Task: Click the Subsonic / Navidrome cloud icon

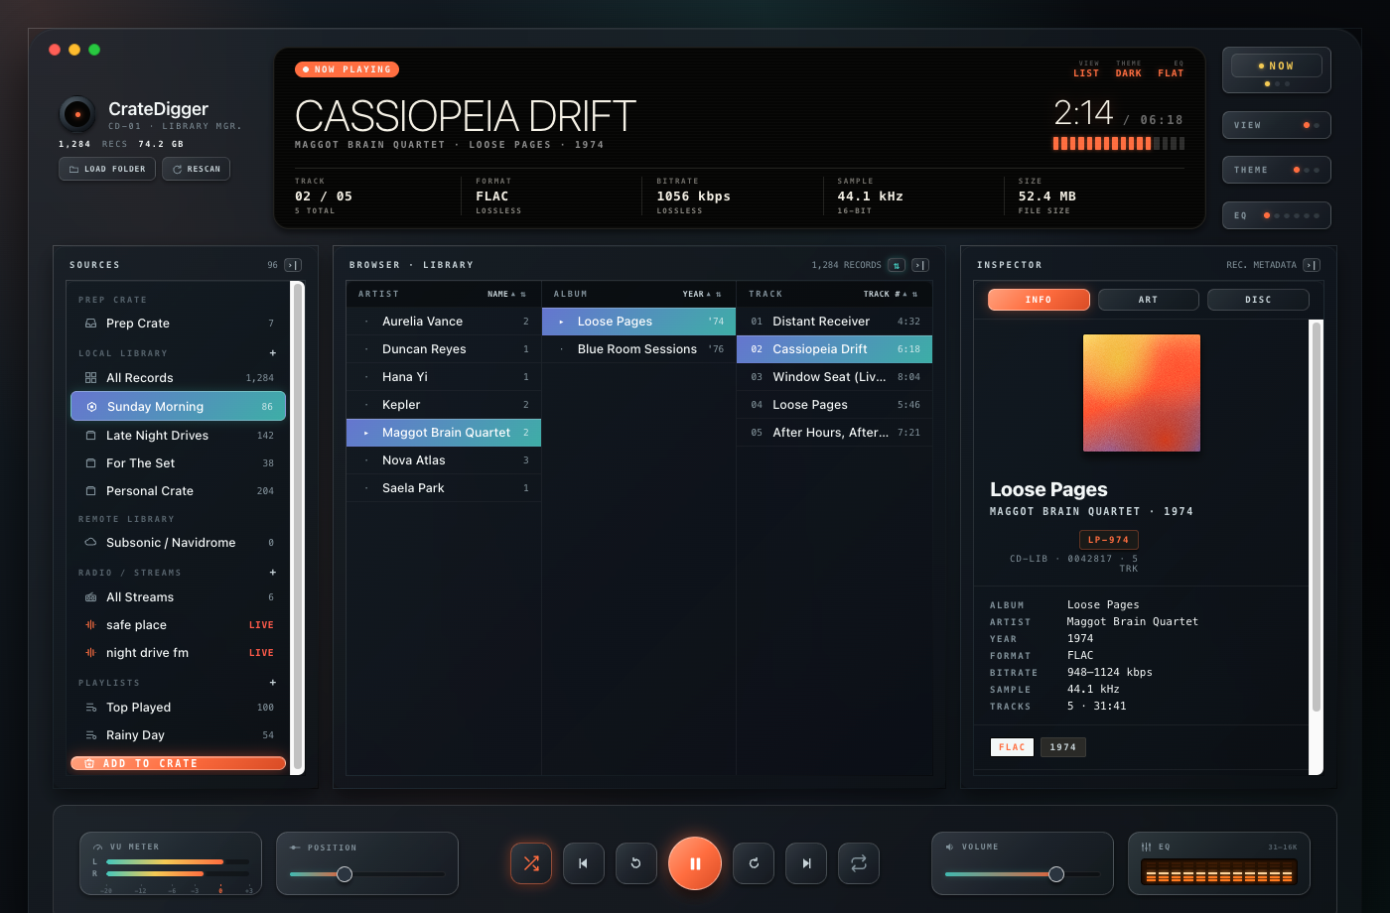Action: pos(90,543)
